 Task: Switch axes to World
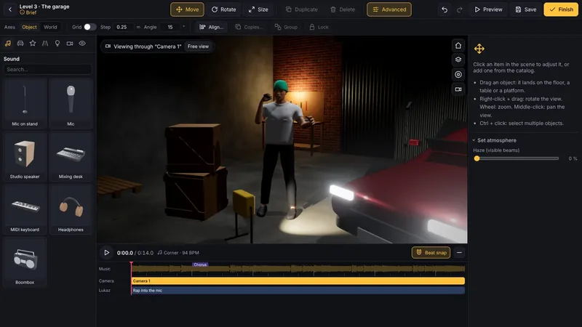point(50,27)
